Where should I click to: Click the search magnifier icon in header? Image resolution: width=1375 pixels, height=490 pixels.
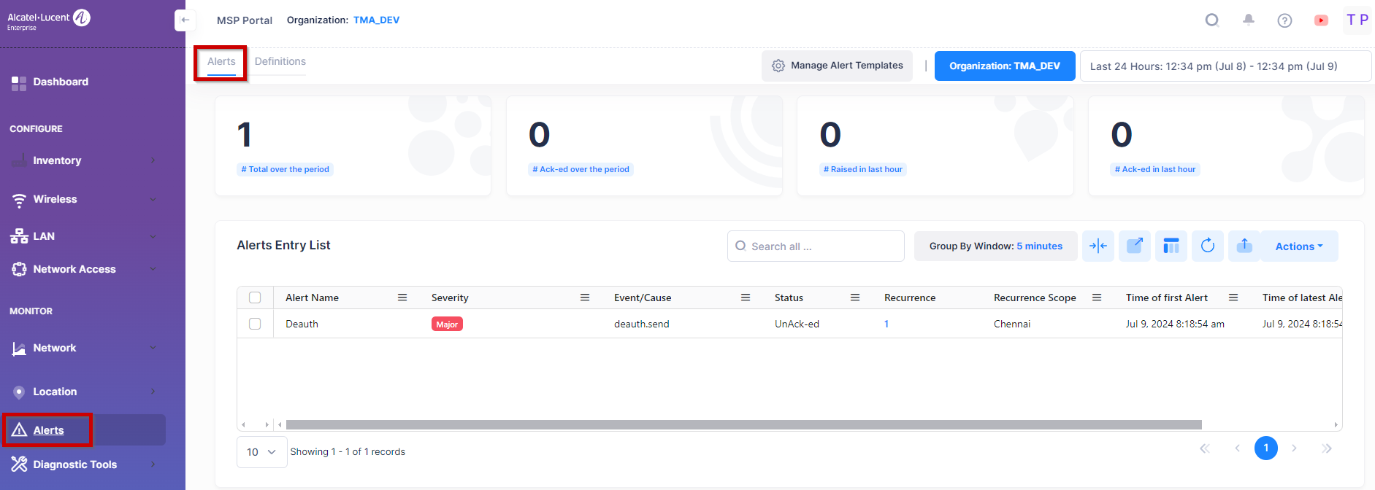click(x=1212, y=20)
